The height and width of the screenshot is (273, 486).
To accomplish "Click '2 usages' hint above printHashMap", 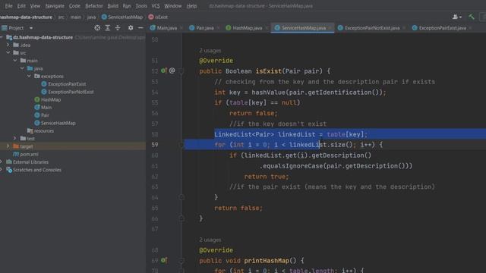I will (x=210, y=240).
